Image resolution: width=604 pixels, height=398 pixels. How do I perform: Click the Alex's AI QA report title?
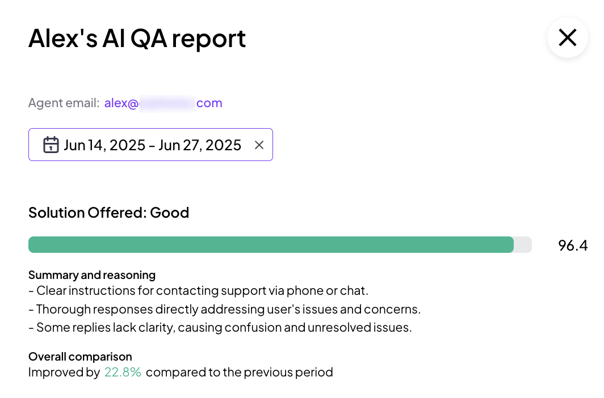(x=137, y=39)
